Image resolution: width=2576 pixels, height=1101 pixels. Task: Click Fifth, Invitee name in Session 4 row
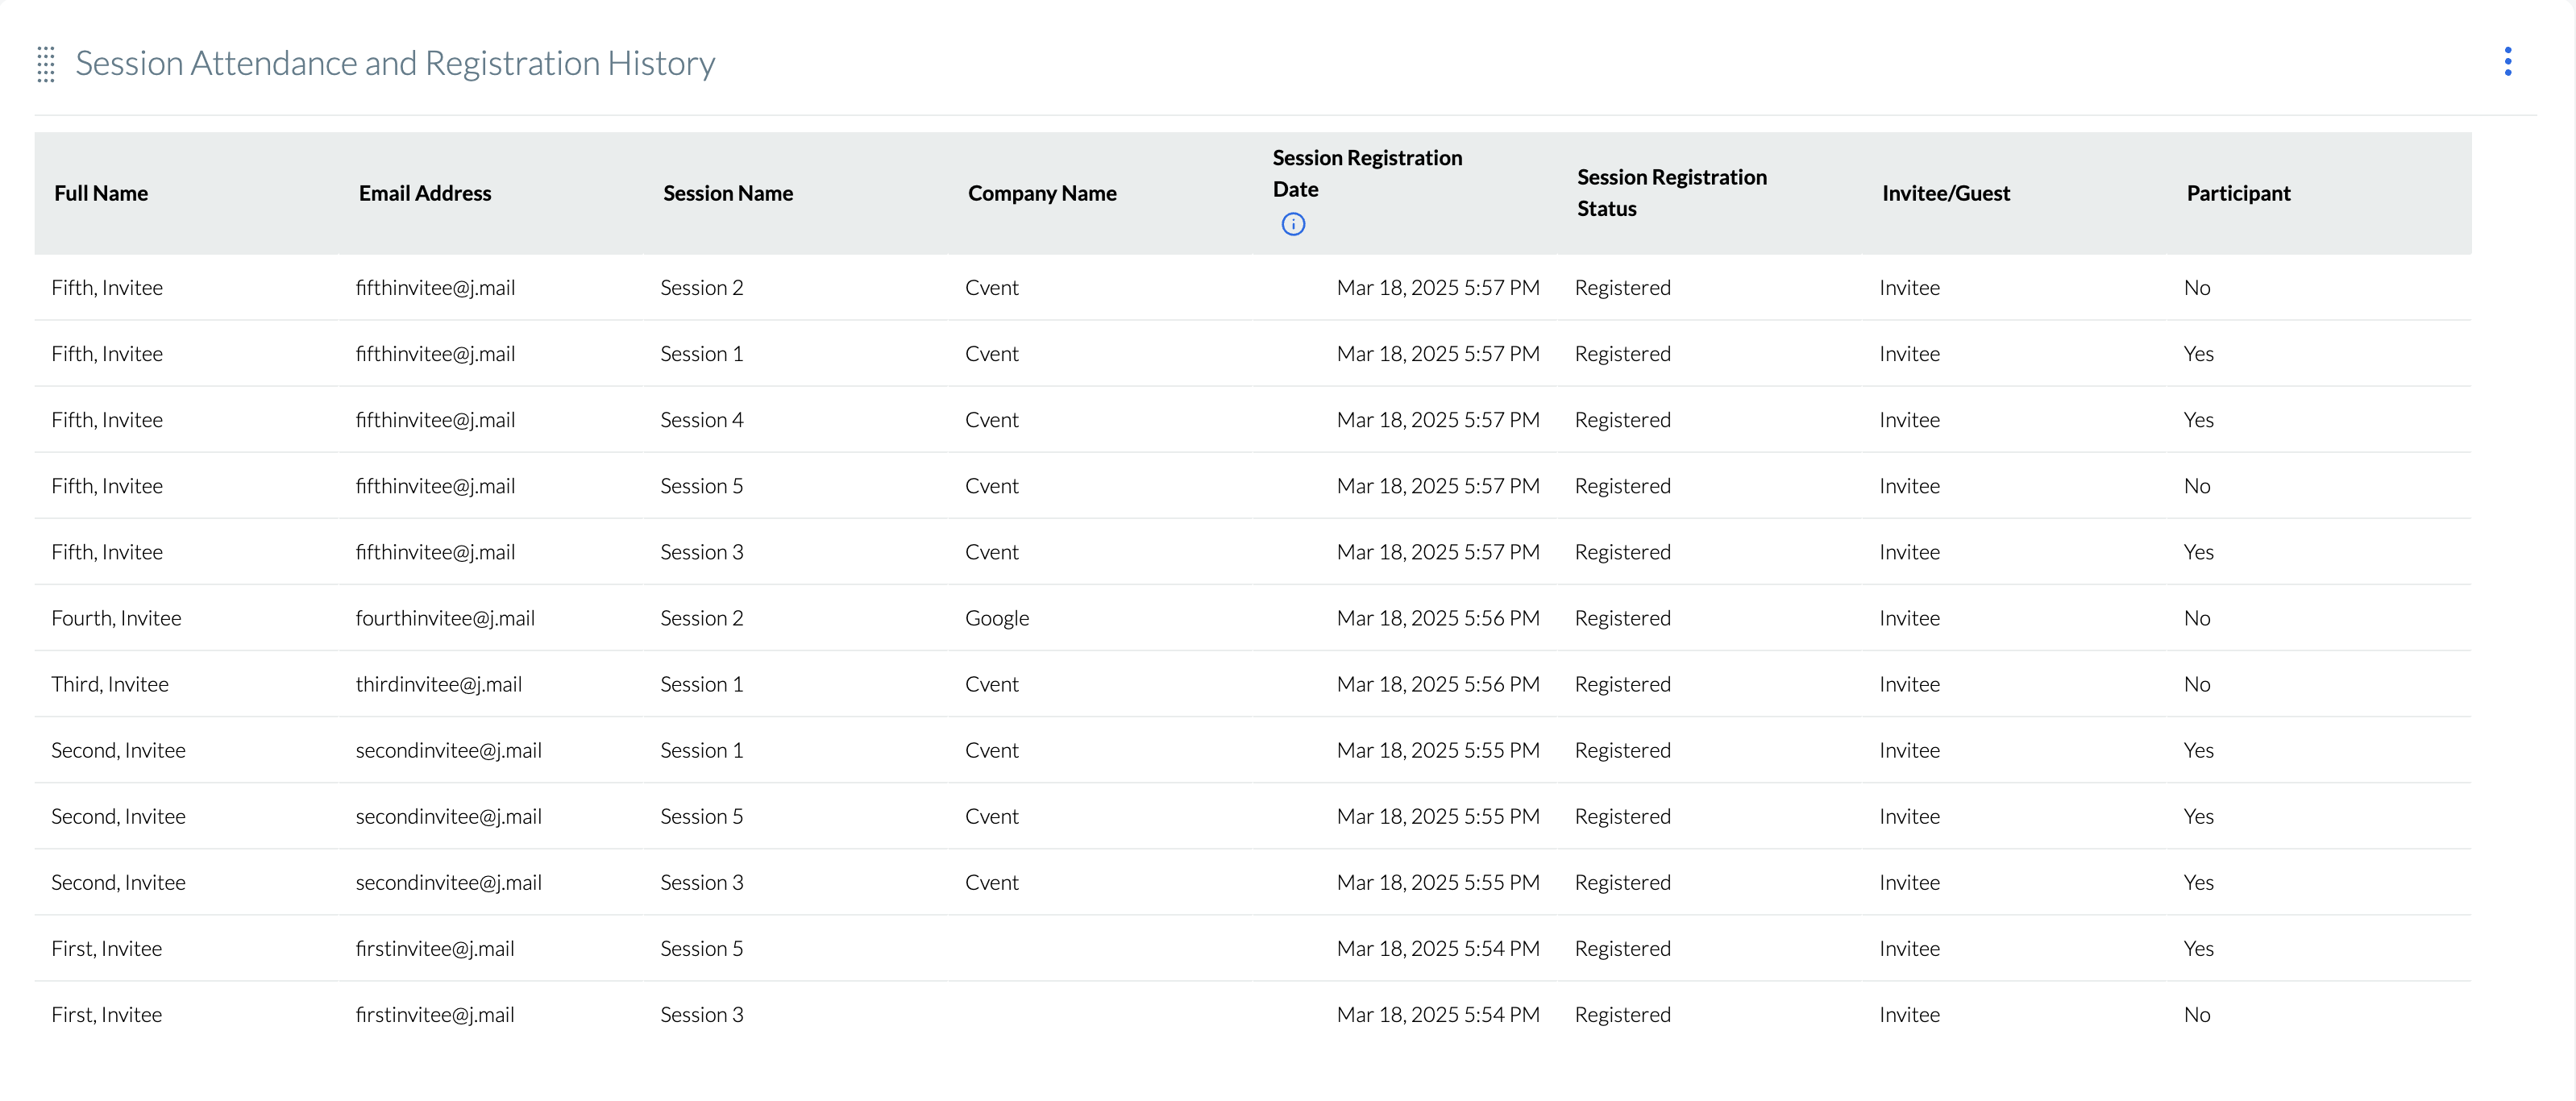tap(107, 420)
